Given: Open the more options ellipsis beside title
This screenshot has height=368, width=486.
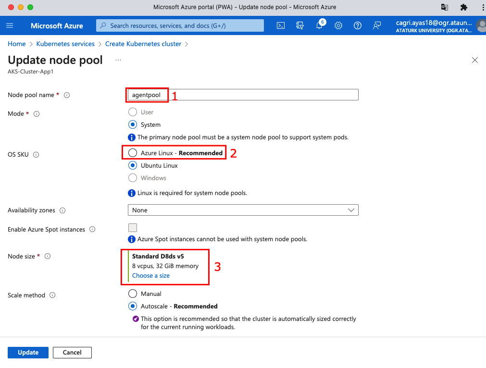Looking at the screenshot, I should [118, 60].
